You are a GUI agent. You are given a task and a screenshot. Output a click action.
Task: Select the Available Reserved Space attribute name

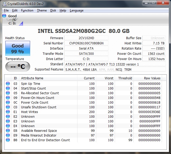[39, 131]
